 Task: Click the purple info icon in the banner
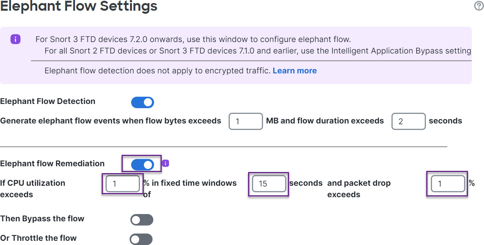point(15,39)
